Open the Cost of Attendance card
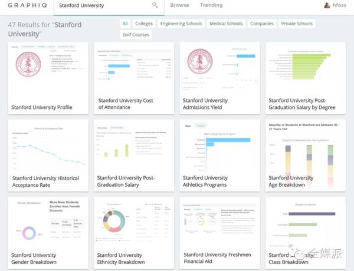 134,78
